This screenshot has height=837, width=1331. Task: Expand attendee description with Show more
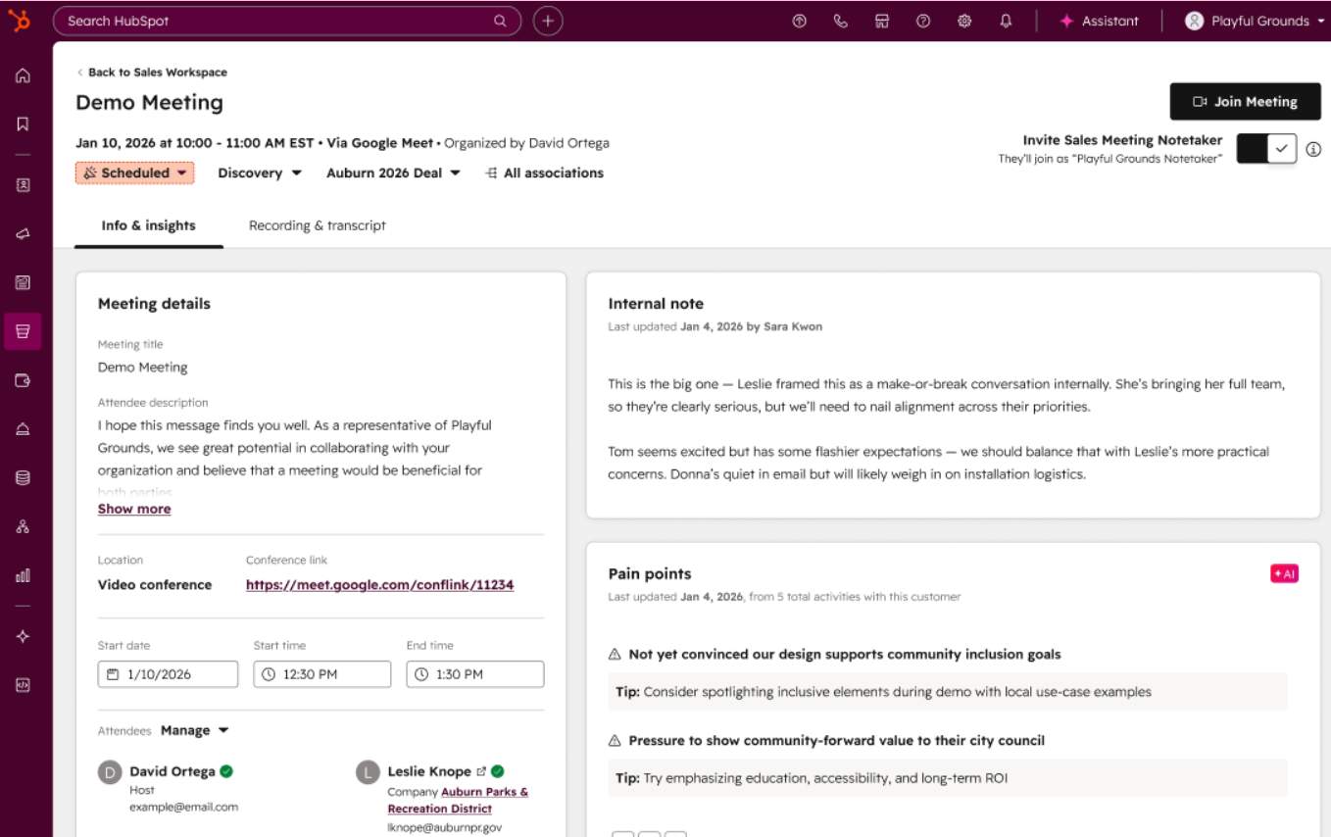point(134,509)
